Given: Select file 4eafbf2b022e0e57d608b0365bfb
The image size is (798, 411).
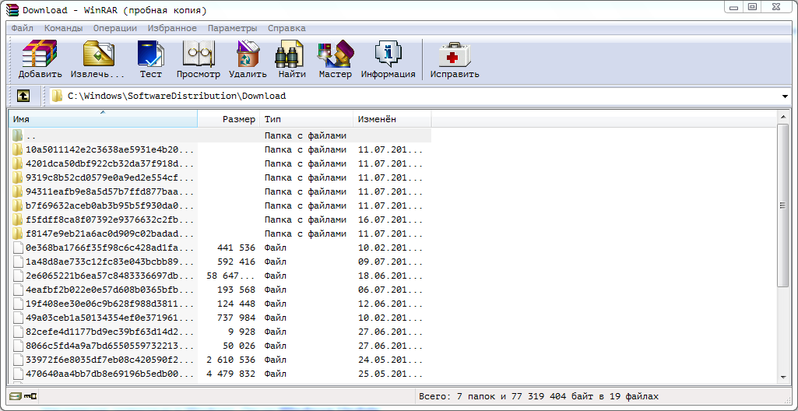Looking at the screenshot, I should [110, 290].
